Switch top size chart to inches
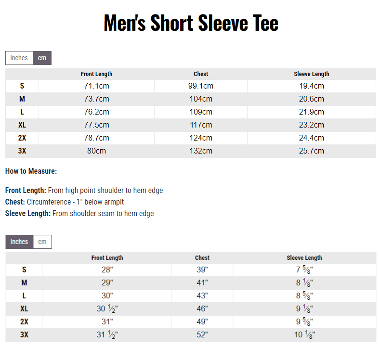Viewport: 380px width, 347px height. point(19,58)
